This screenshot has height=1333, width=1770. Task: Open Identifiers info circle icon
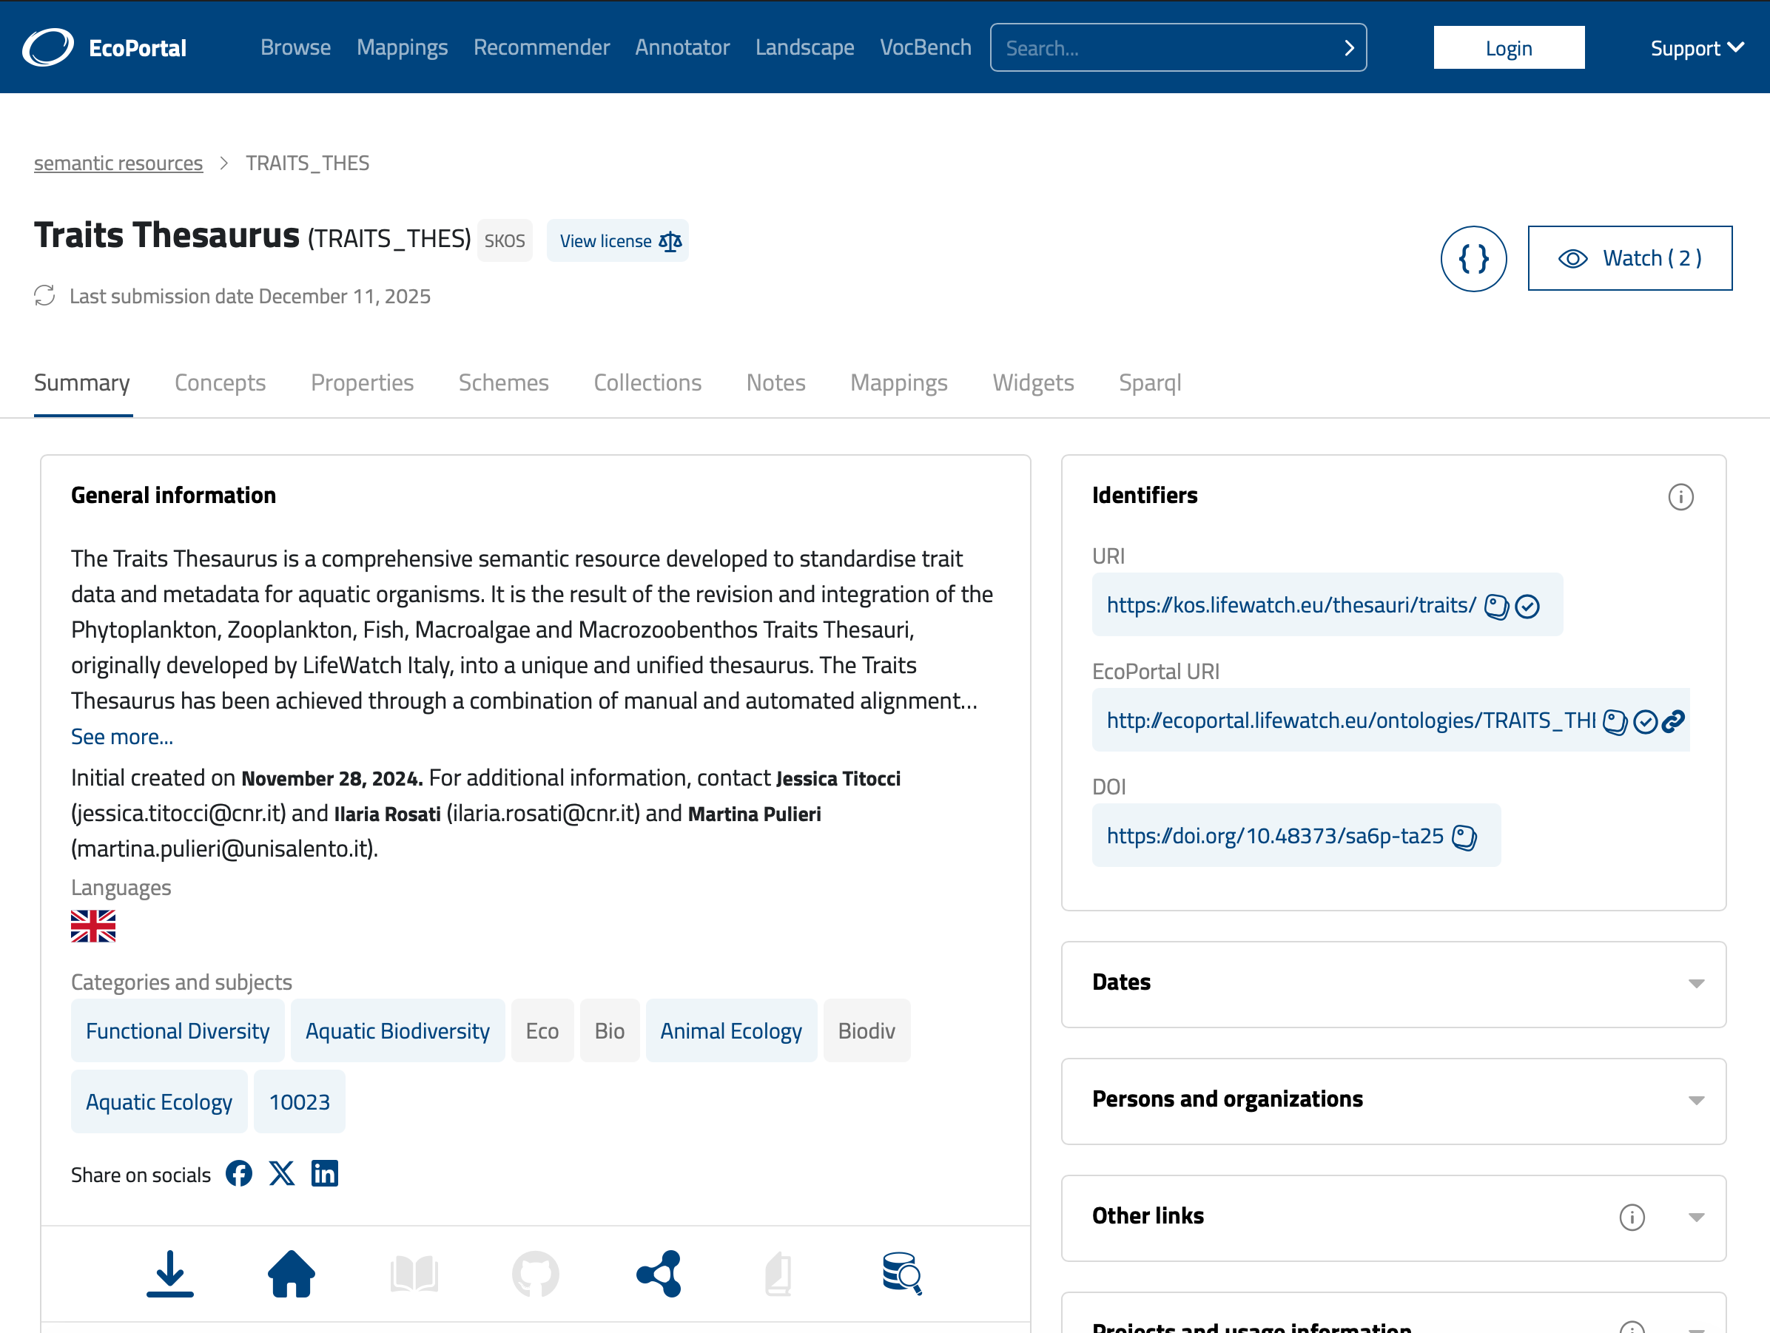click(x=1680, y=497)
